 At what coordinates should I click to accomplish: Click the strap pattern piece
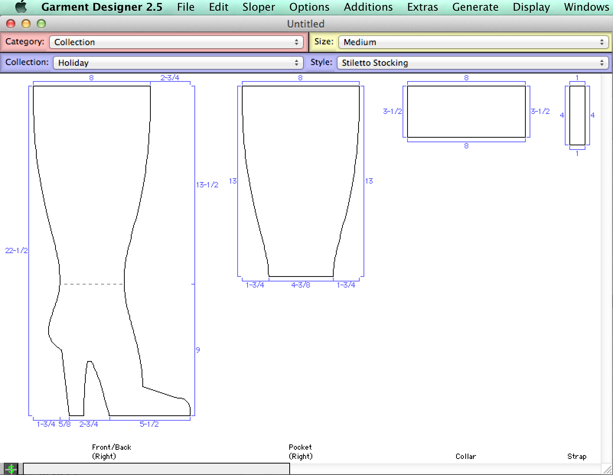(x=577, y=115)
